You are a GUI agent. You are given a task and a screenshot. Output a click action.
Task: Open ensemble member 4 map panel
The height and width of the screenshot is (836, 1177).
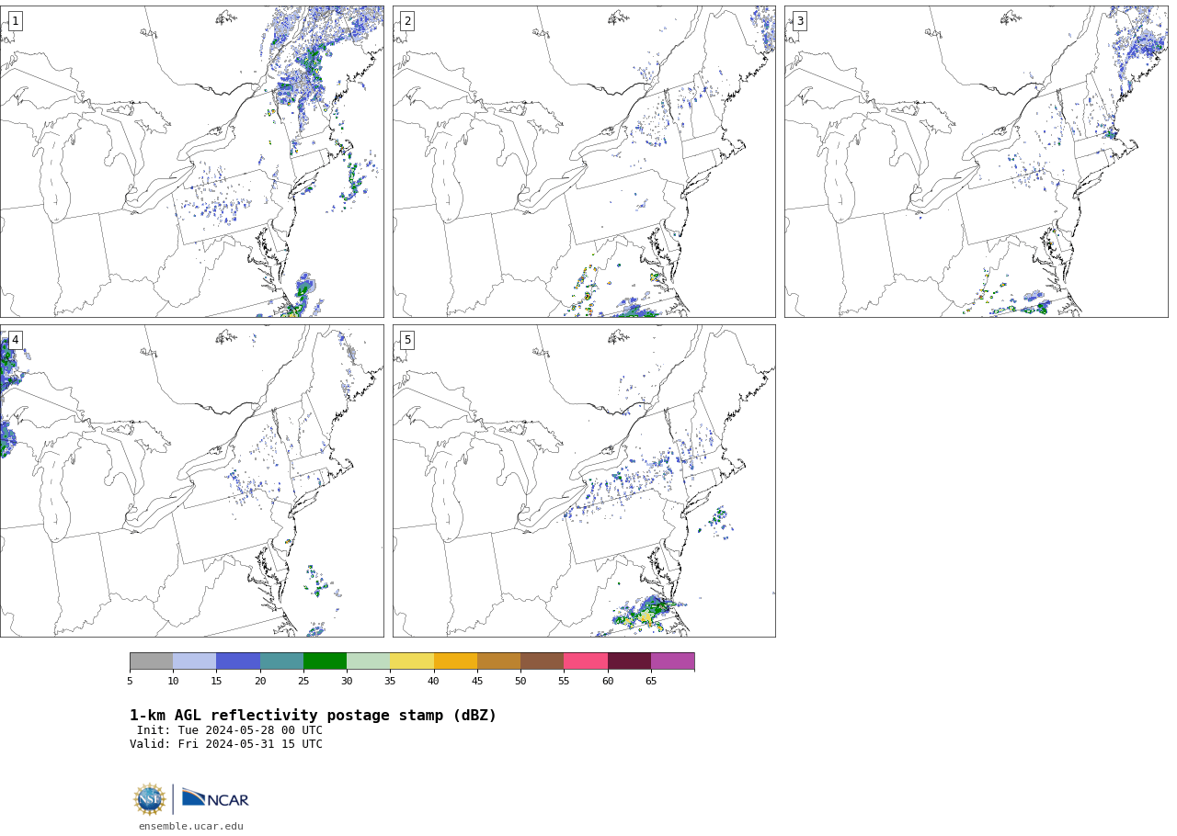pos(191,480)
